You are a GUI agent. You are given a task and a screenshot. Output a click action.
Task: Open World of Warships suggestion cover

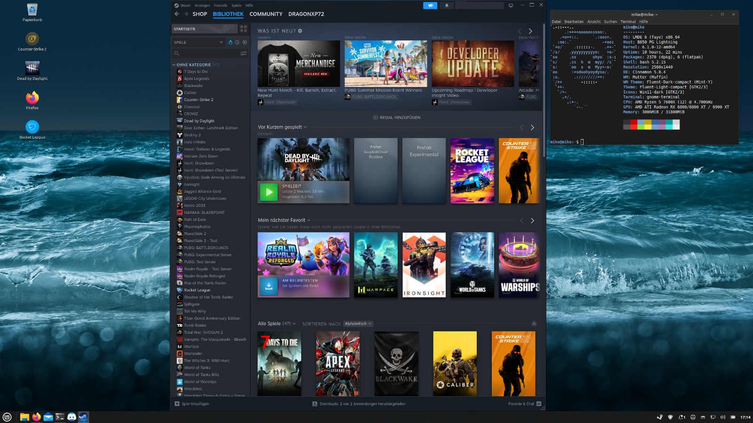[x=520, y=265]
